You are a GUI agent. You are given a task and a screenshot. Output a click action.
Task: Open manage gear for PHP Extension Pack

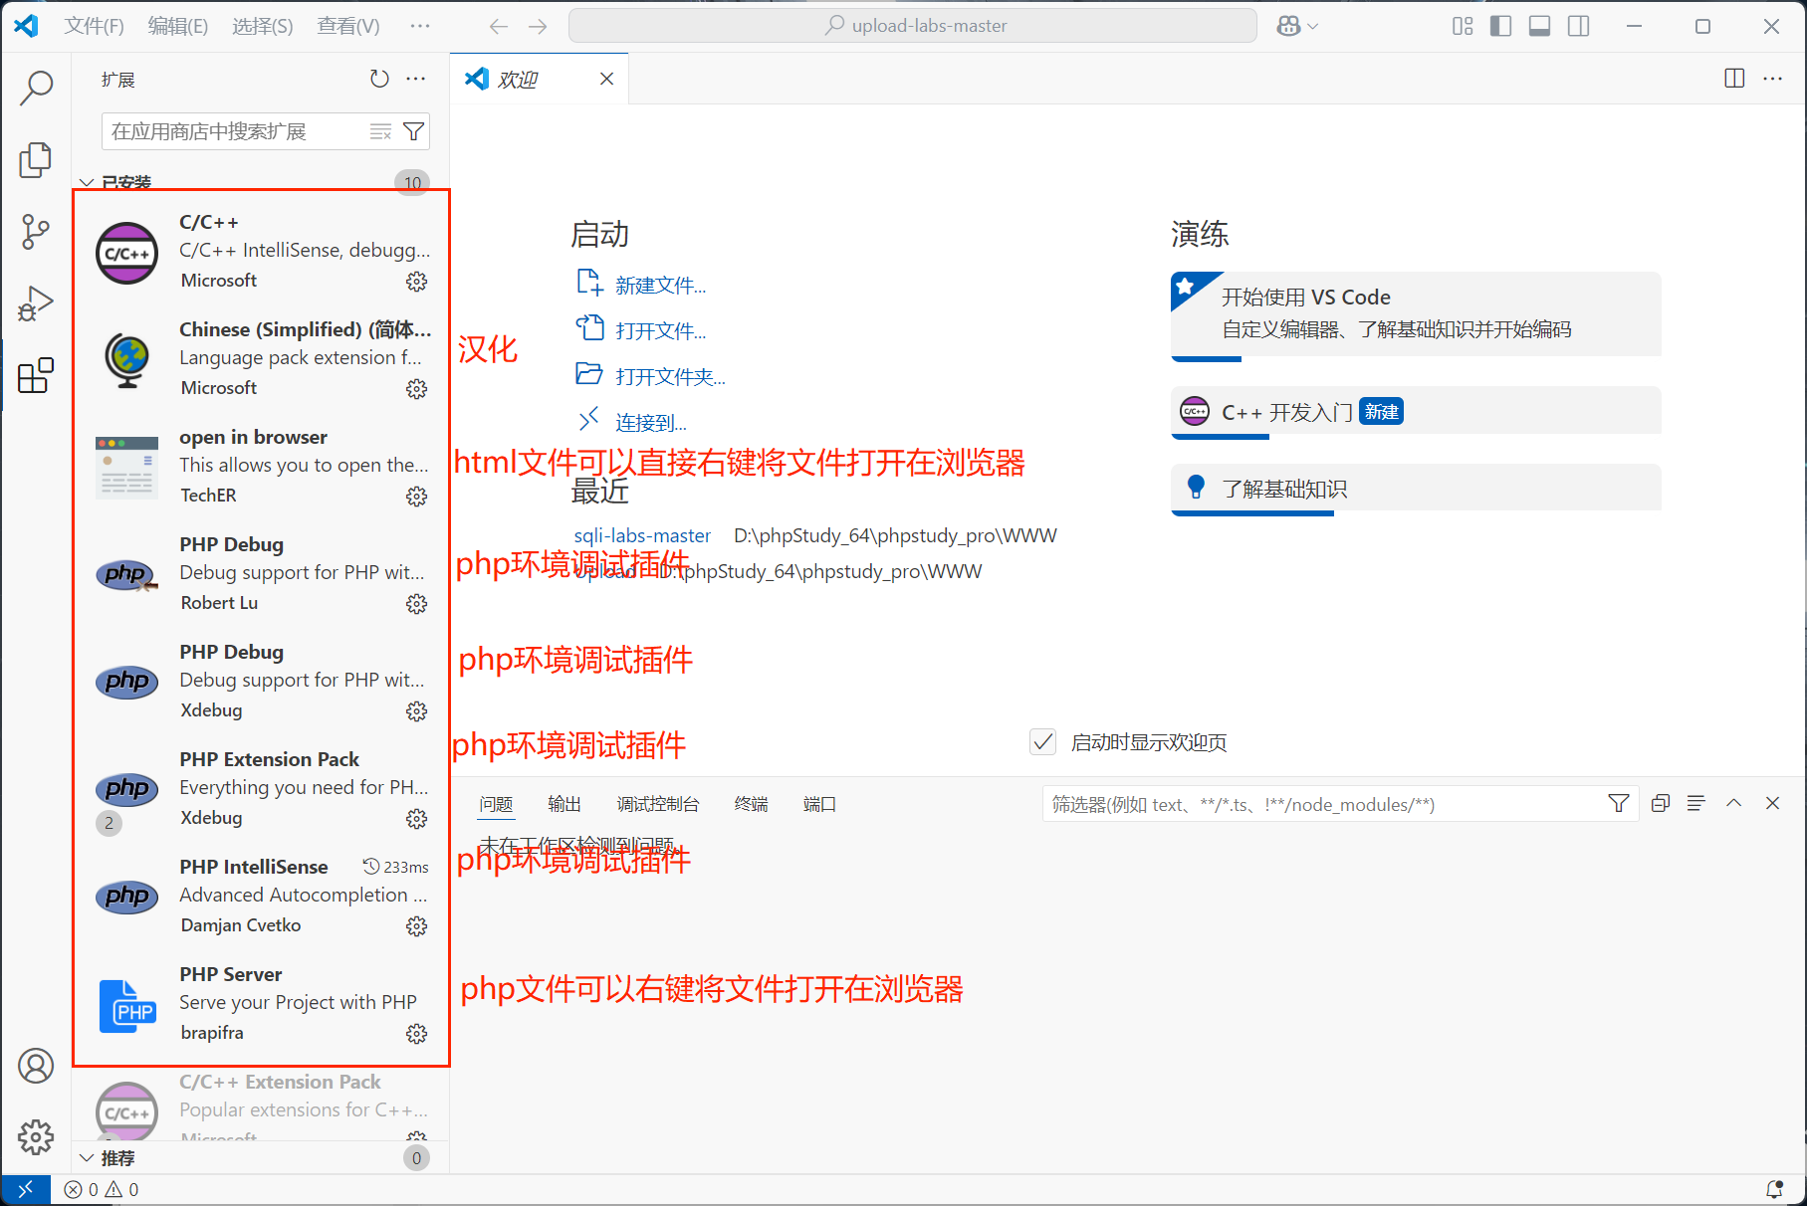point(416,819)
